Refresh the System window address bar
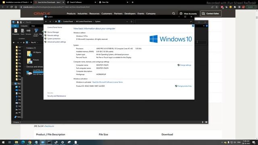The height and width of the screenshot is (145, 258). pyautogui.click(x=131, y=21)
